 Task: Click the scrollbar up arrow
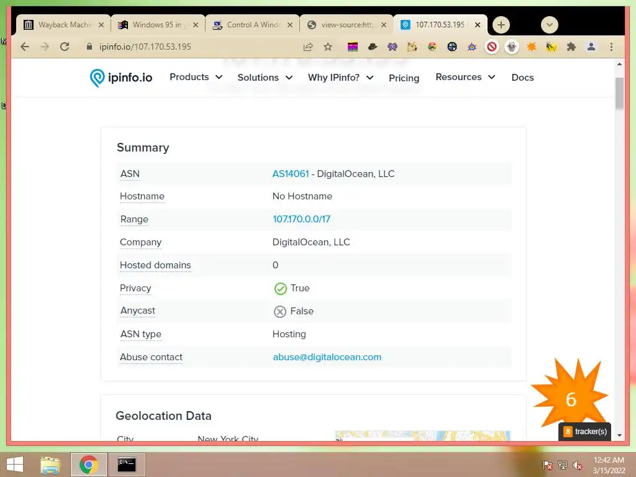[x=619, y=64]
